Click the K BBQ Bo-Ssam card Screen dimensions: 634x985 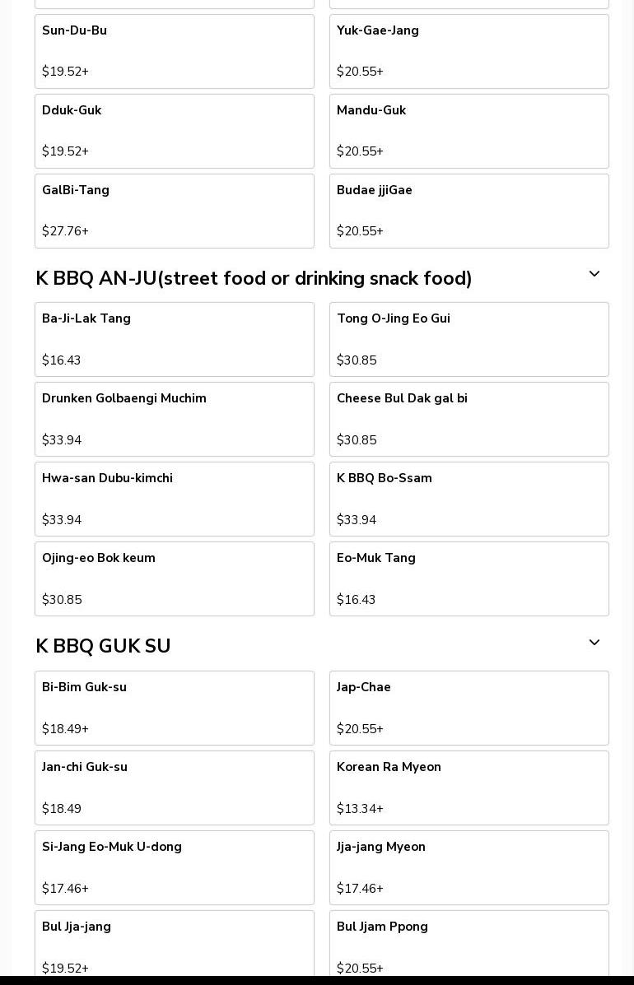point(469,499)
